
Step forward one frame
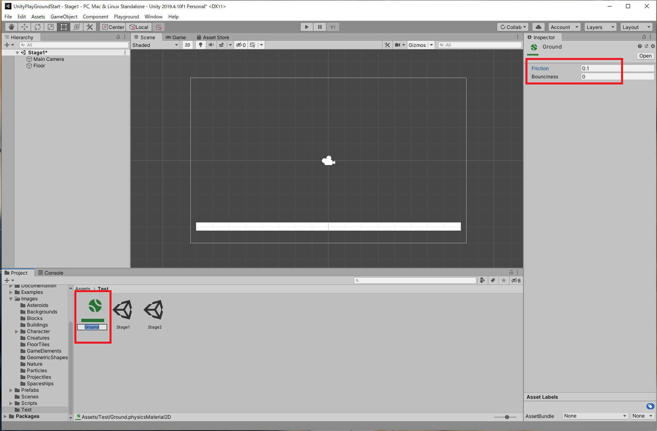click(333, 27)
